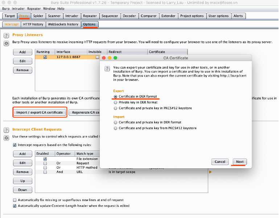Switch to the Sequencer tab
This screenshot has height=218, width=280.
coord(110,16)
